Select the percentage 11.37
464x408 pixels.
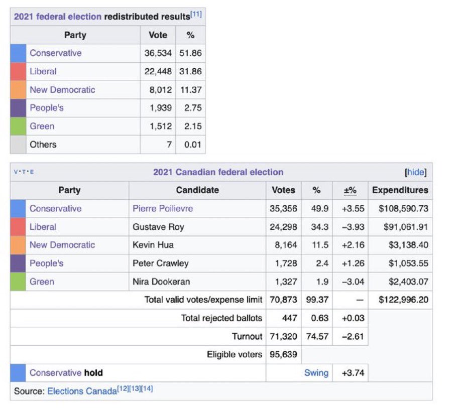pos(191,90)
